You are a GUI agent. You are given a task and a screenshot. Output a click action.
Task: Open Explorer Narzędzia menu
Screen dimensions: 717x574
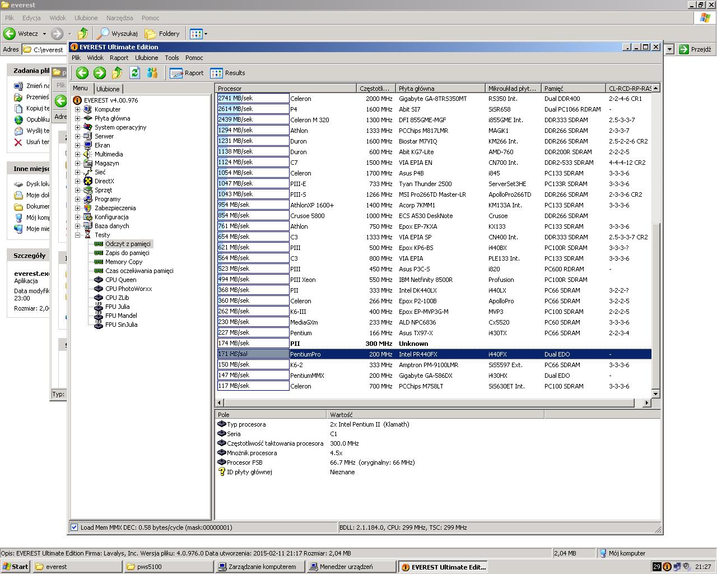coord(119,18)
